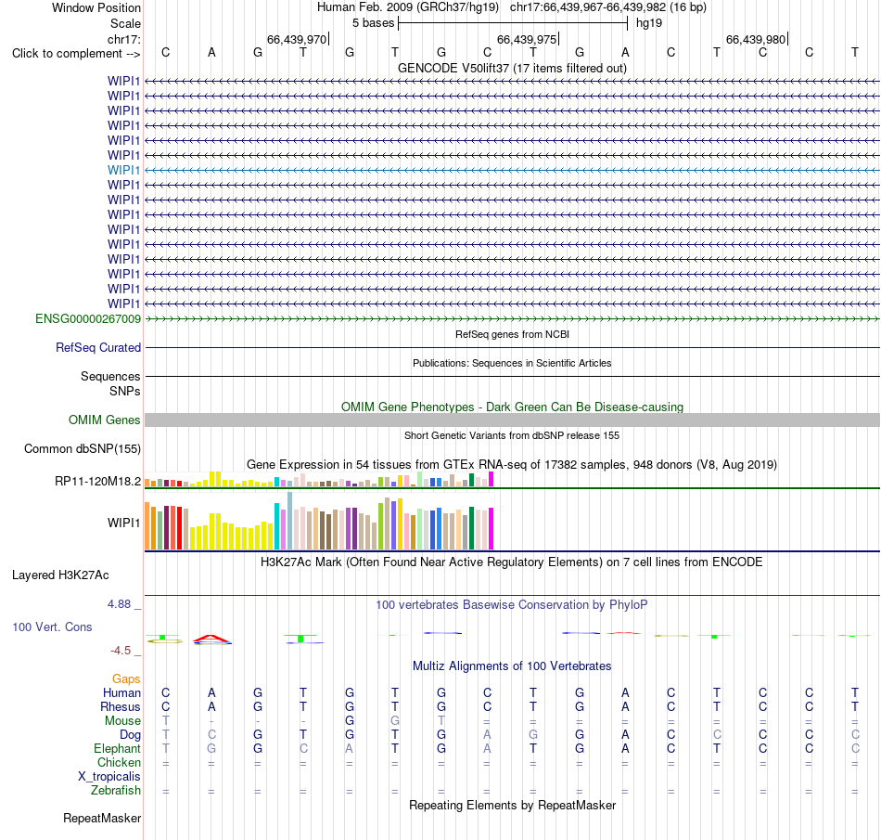This screenshot has width=881, height=840.
Task: Click the 'Rhesus' alignment row label
Action: click(x=121, y=706)
